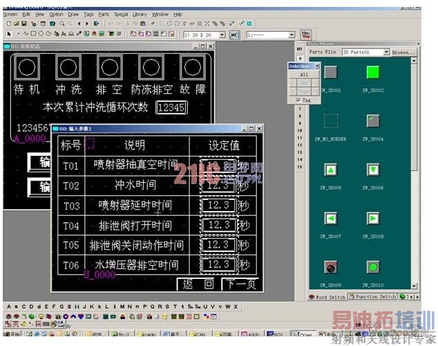This screenshot has width=438, height=346.
Task: Open the Draw menu
Action: (73, 15)
